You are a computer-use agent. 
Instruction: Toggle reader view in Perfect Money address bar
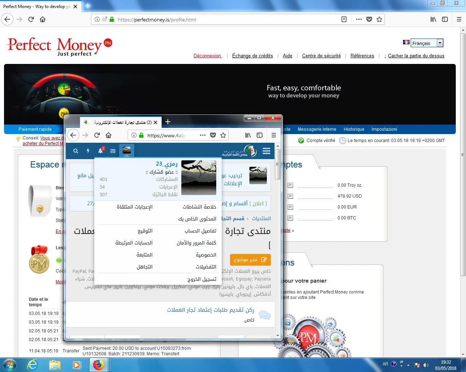(x=344, y=19)
